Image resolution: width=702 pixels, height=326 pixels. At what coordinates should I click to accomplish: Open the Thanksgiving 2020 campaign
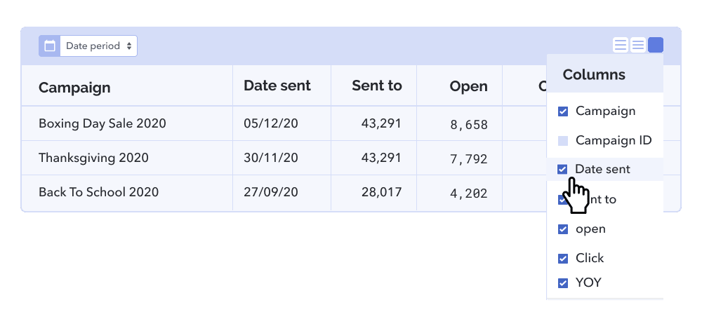point(93,158)
